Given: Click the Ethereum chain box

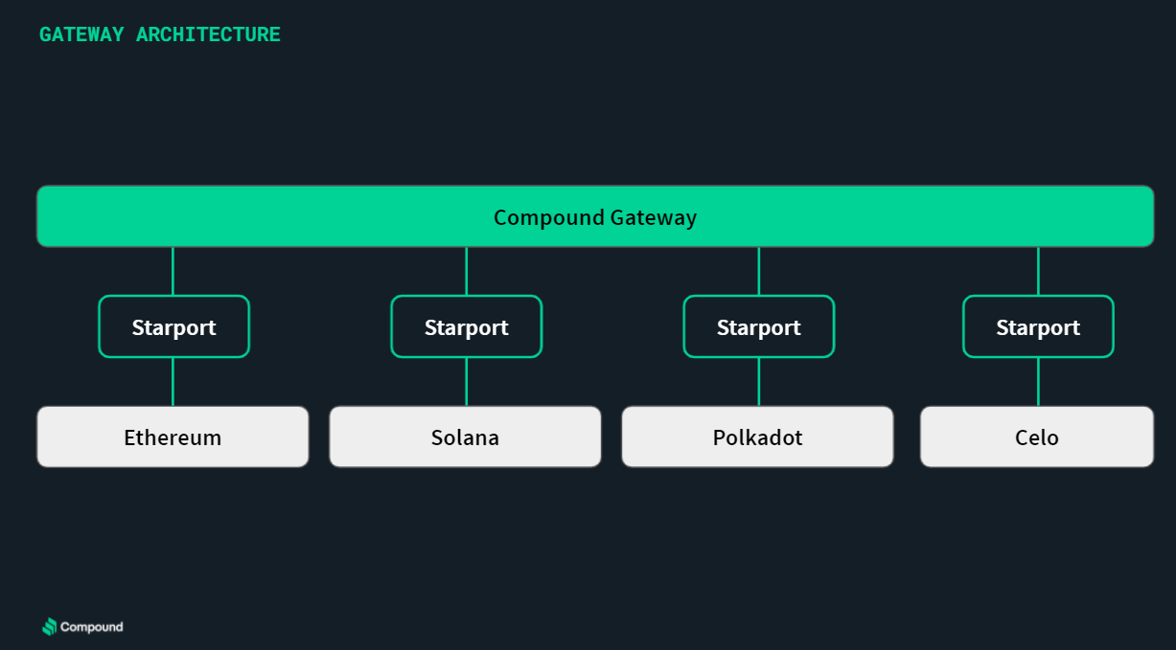Looking at the screenshot, I should [x=173, y=437].
